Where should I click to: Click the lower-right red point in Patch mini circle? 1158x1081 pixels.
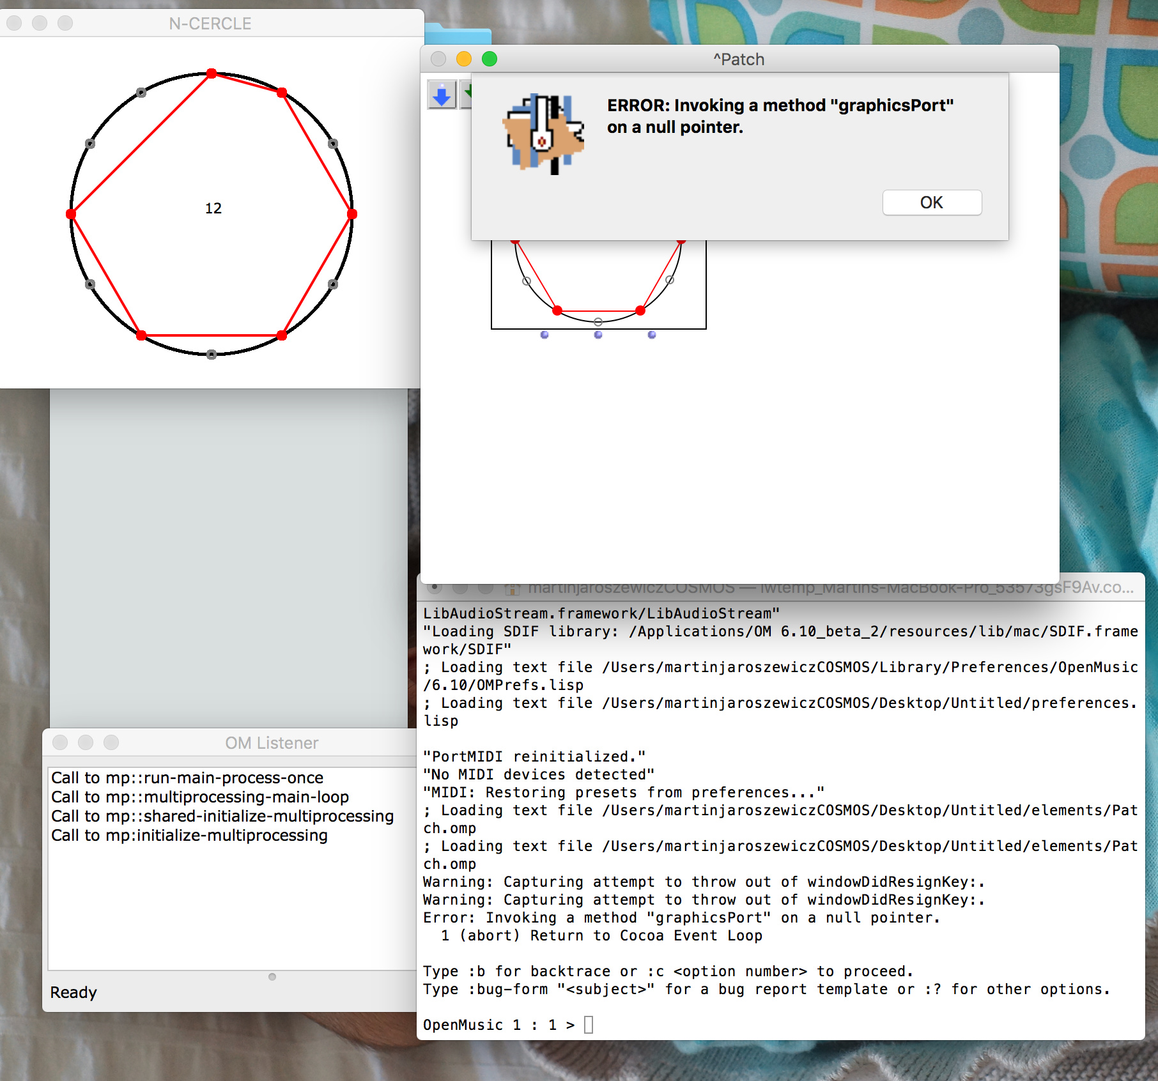coord(640,310)
